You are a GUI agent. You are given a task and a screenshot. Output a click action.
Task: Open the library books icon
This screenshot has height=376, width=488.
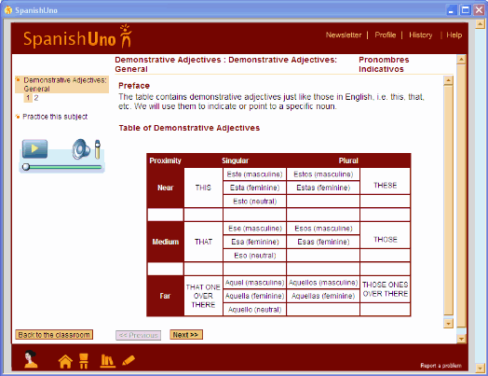107,361
